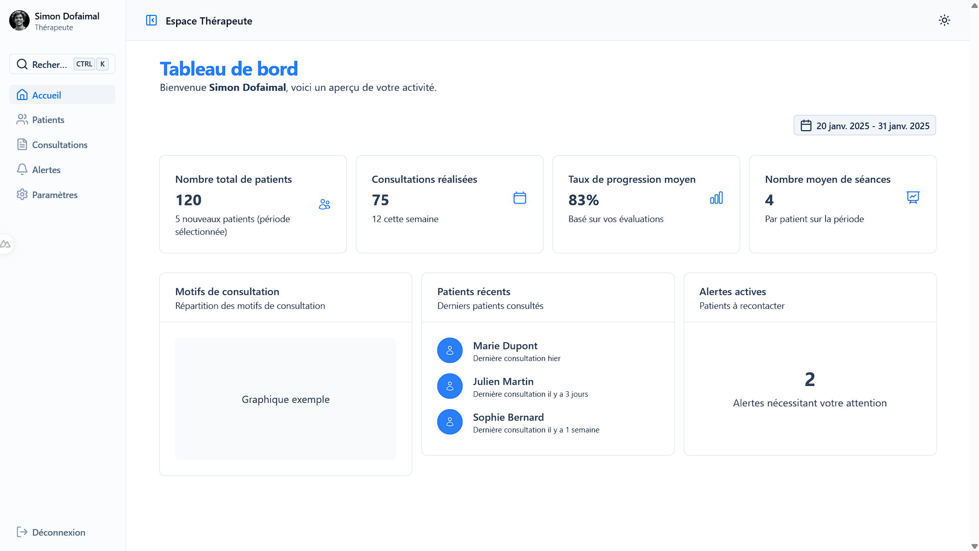
Task: Click the total patients value 120
Action: pos(188,200)
